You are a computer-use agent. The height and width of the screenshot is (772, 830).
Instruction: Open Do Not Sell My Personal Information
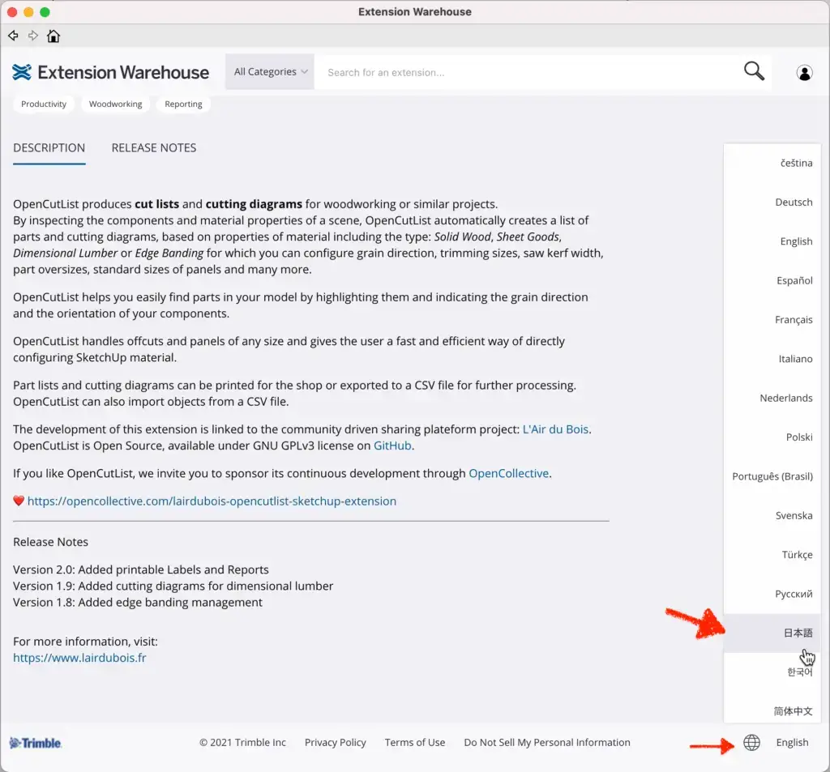[547, 742]
